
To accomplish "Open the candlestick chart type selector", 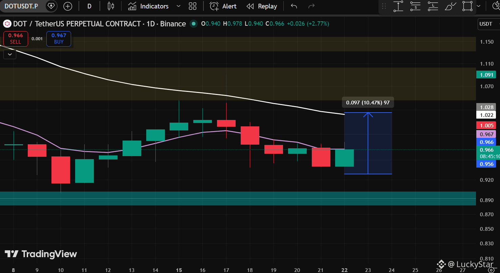I will pos(111,6).
